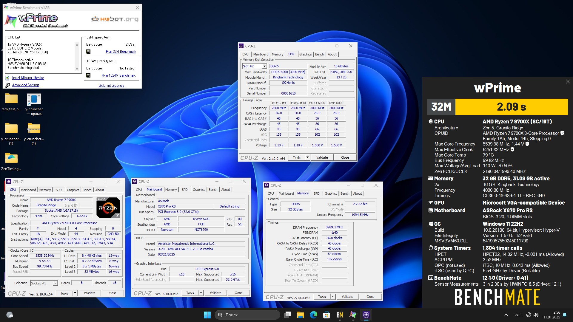
Task: Expand Tools dropdown arrow in CPU-Z Memory window
Action: (333, 297)
